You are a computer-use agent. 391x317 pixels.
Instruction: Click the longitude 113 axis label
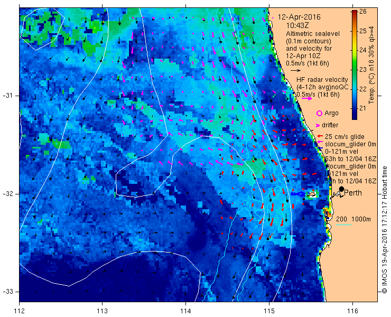(x=102, y=311)
